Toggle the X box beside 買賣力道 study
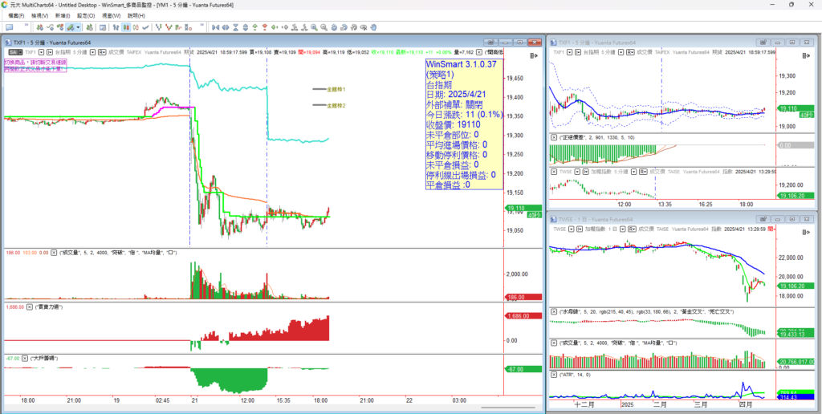 point(30,307)
